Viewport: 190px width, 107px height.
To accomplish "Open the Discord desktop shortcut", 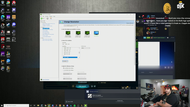I will (x=14, y=25).
